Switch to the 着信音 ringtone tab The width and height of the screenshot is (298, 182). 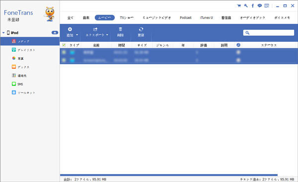click(x=226, y=18)
